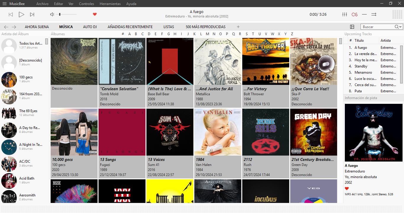The image size is (404, 213).
Task: Toggle the repeat mode icon
Action: [364, 14]
